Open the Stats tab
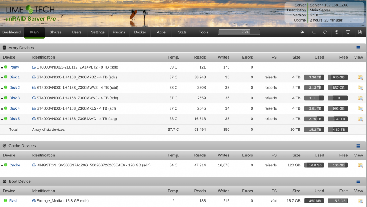367x207 pixels. click(x=182, y=32)
